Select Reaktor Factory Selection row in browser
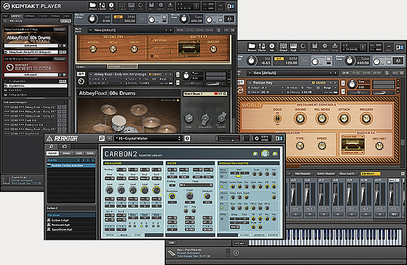407x265 pixels. 70,165
